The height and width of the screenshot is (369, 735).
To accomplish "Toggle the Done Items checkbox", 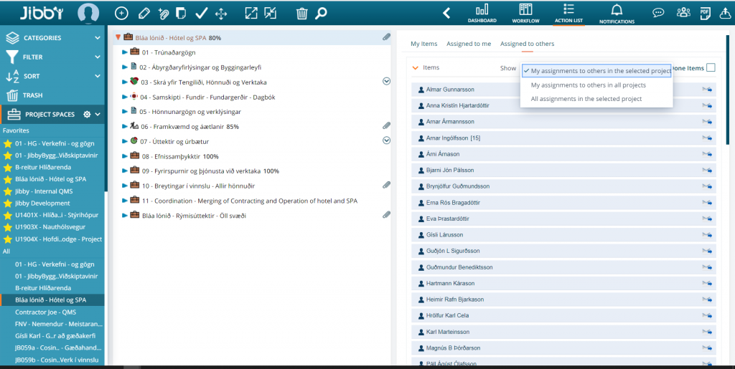I will point(711,68).
